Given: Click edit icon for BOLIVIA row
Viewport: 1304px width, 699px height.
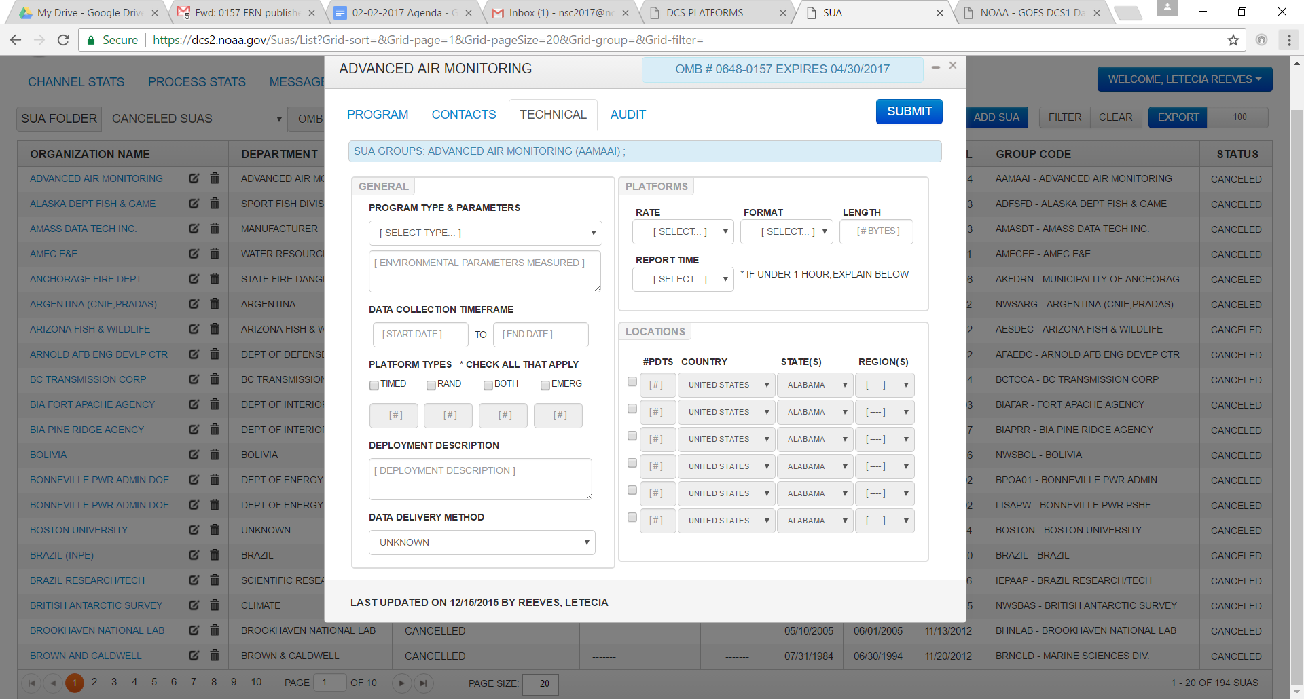Looking at the screenshot, I should point(194,455).
